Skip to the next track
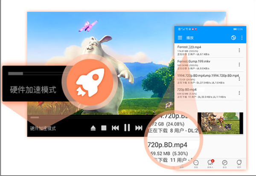Image resolution: width=256 pixels, height=176 pixels. click(138, 128)
